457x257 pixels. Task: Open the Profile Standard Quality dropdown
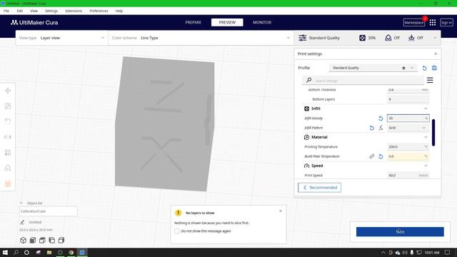point(373,68)
